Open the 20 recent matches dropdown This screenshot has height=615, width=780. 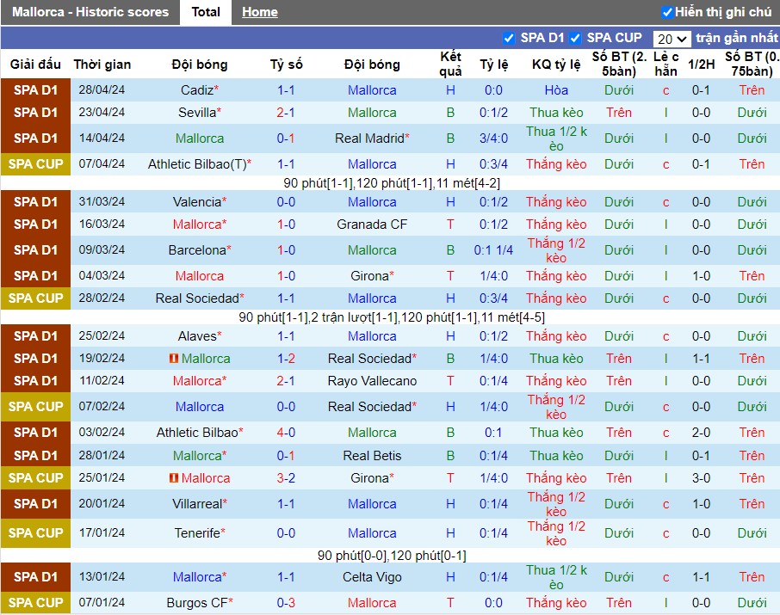(672, 39)
